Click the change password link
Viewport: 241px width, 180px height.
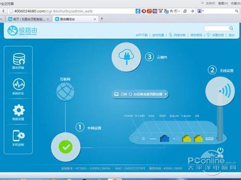[x=196, y=35]
